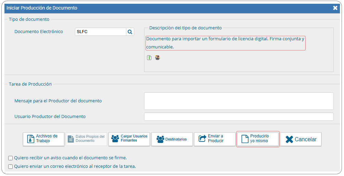This screenshot has height=176, width=344.
Task: Click the joint-signature users icon in description
Action: tap(157, 58)
